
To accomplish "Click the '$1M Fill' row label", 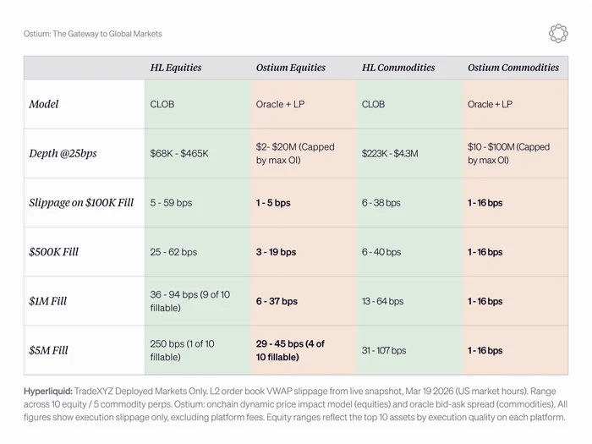I will click(48, 301).
